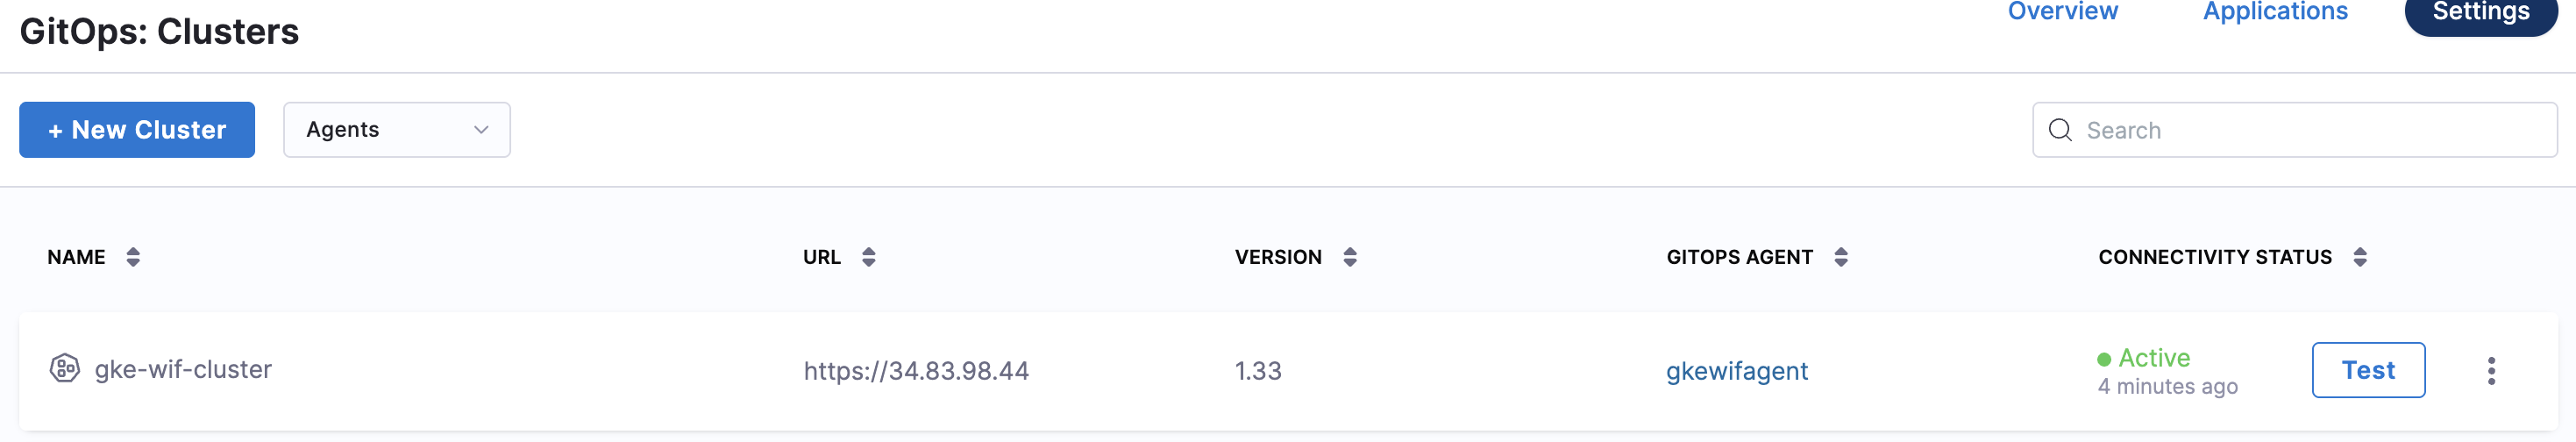Click the VERSION column sort arrows
The height and width of the screenshot is (442, 2576).
pyautogui.click(x=1349, y=257)
